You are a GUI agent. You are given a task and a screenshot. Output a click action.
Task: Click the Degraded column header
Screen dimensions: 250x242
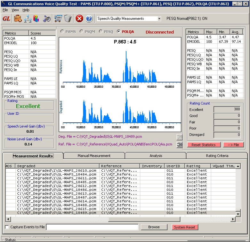[x=57, y=166]
